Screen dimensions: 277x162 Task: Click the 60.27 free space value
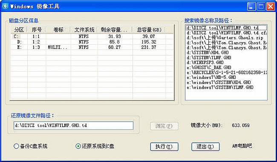coord(115,47)
